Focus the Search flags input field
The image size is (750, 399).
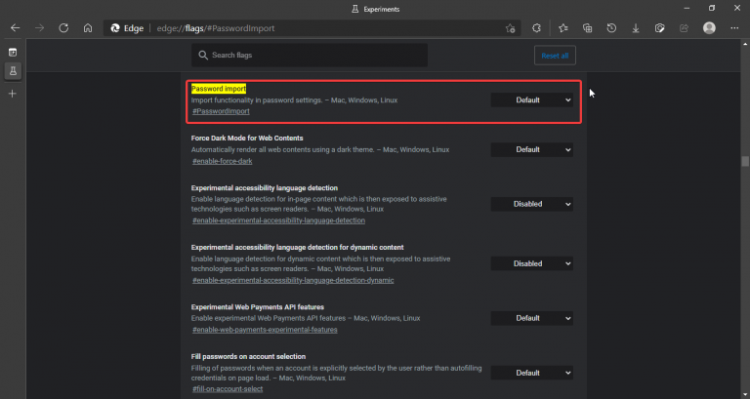[x=310, y=56]
